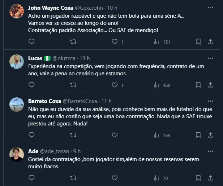Share John Wayne Coxa's tweet
This screenshot has width=223, height=186.
(x=210, y=42)
